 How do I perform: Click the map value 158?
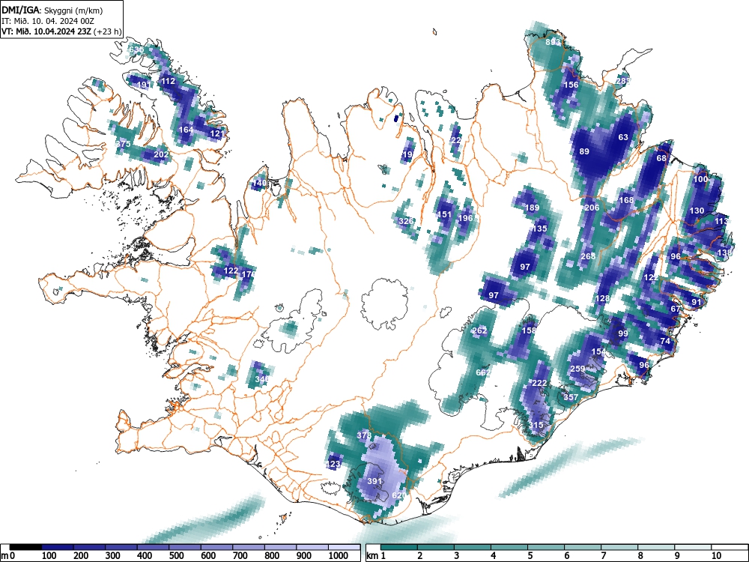(529, 330)
